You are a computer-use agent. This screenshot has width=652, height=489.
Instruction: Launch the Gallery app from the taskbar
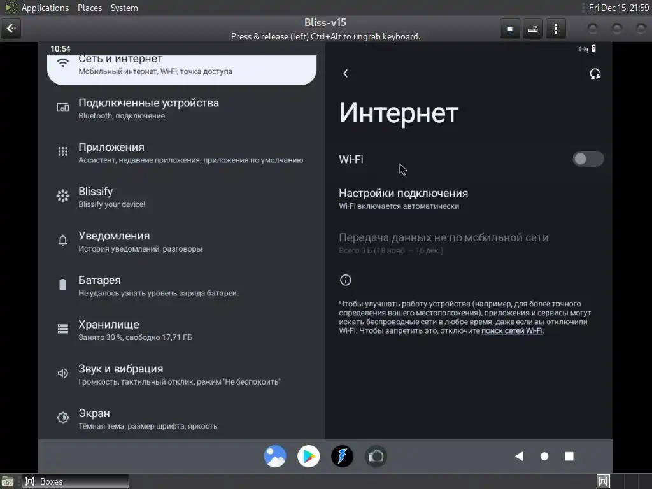point(275,456)
